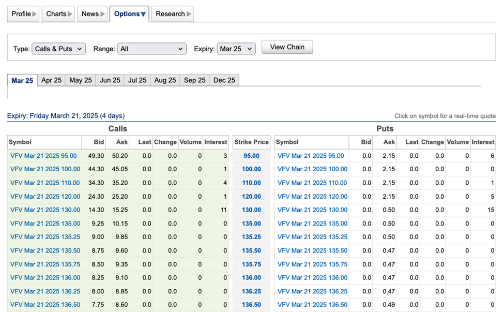Open put symbol VFV Mar 21 2025 135.50
This screenshot has width=504, height=312.
click(312, 250)
